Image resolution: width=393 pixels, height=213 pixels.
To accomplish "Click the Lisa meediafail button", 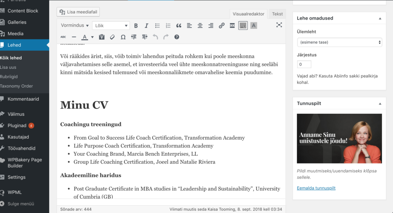I will coord(78,12).
